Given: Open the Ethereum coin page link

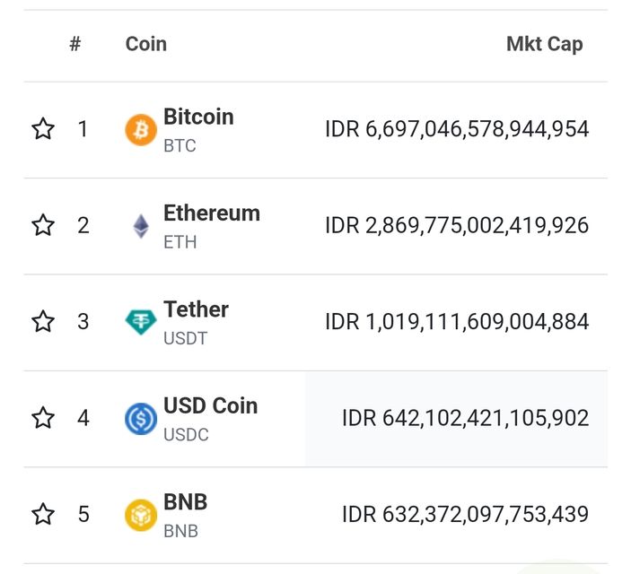Looking at the screenshot, I should (x=211, y=213).
